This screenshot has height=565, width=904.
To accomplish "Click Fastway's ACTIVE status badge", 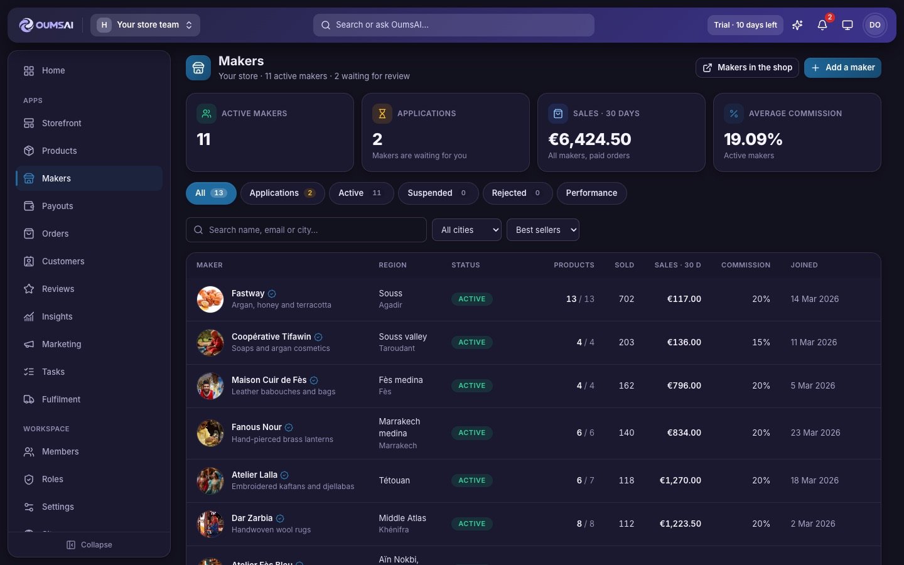I will pos(472,299).
